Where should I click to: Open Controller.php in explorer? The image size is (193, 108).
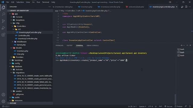pyautogui.click(x=30, y=35)
